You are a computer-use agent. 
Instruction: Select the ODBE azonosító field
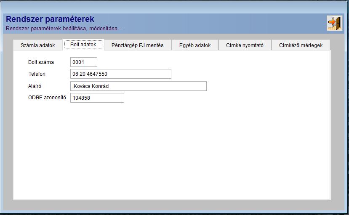coord(97,98)
